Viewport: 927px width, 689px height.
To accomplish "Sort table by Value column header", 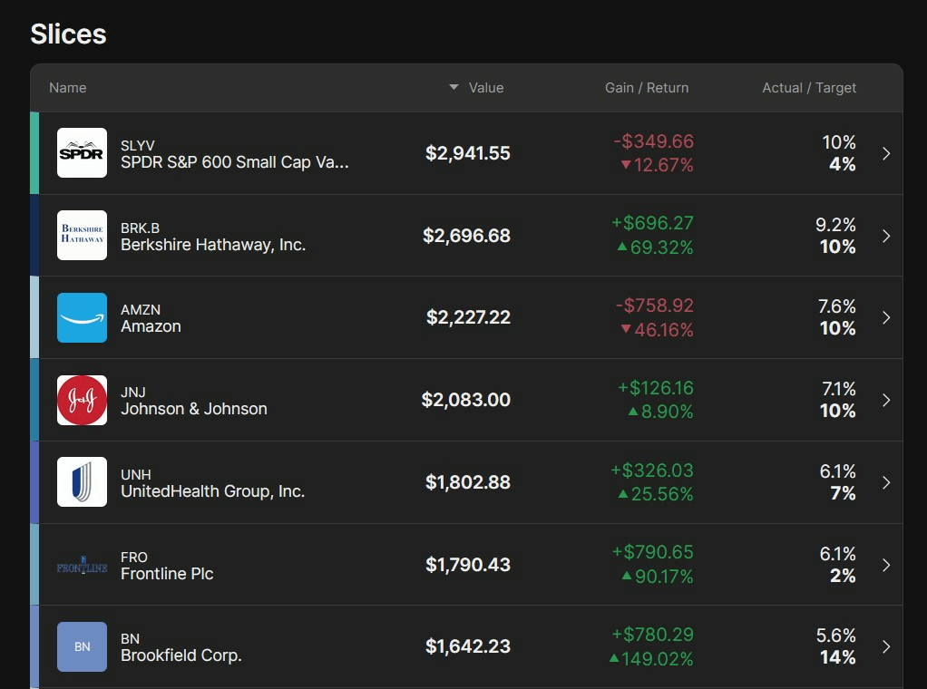I will pyautogui.click(x=486, y=87).
